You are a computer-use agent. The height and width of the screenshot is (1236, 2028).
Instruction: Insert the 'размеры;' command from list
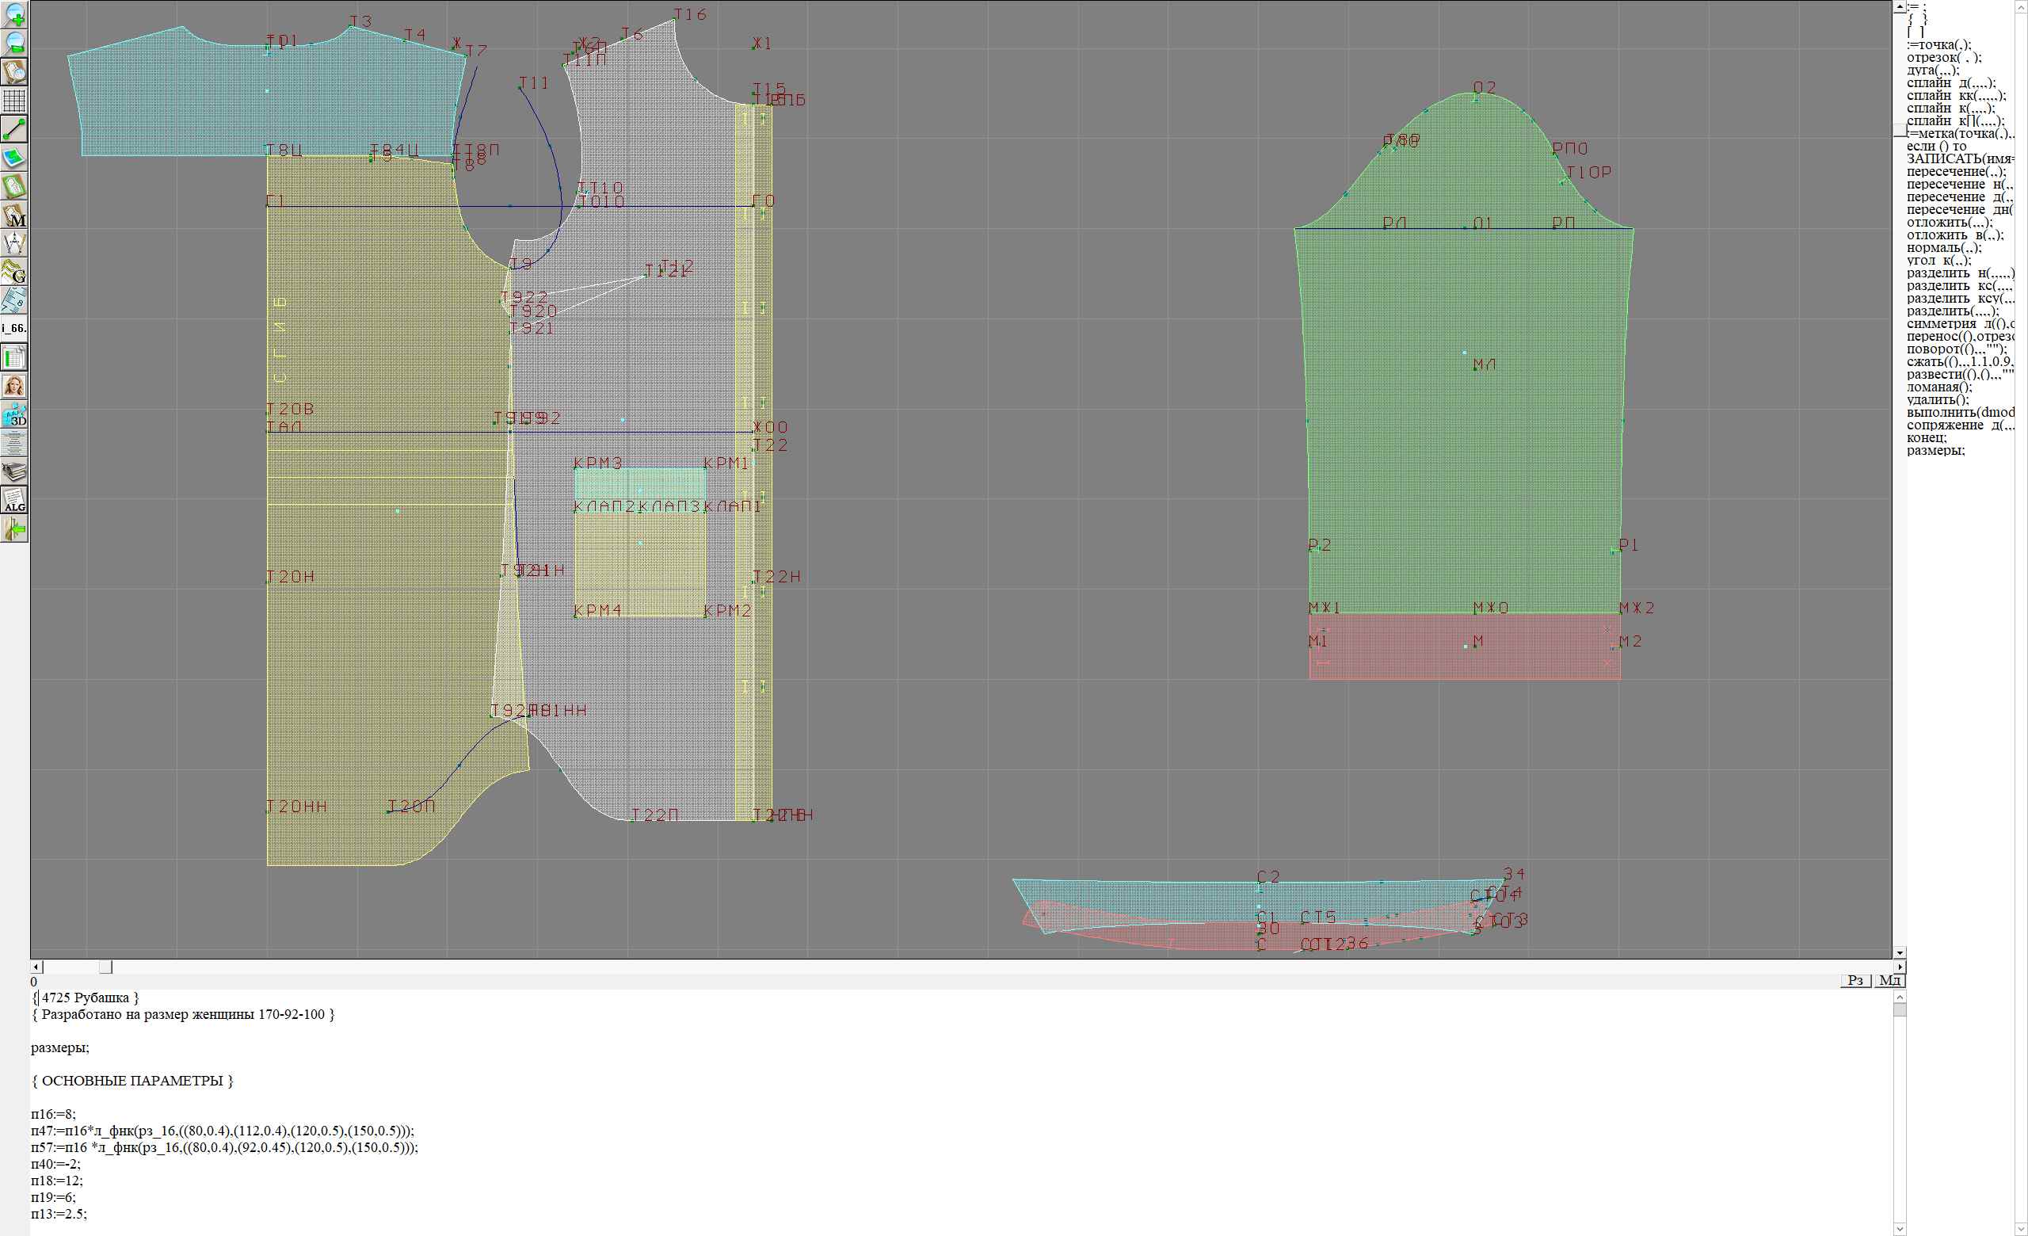[x=1935, y=451]
